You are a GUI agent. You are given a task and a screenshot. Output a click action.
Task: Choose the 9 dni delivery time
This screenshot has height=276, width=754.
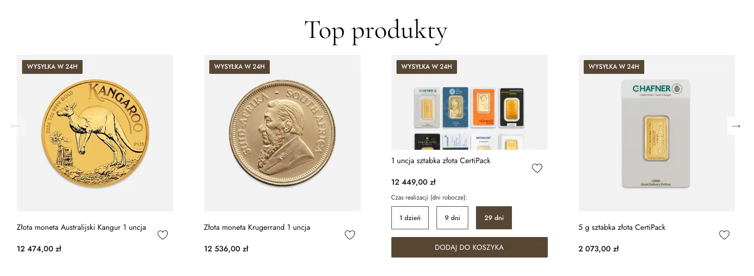452,218
